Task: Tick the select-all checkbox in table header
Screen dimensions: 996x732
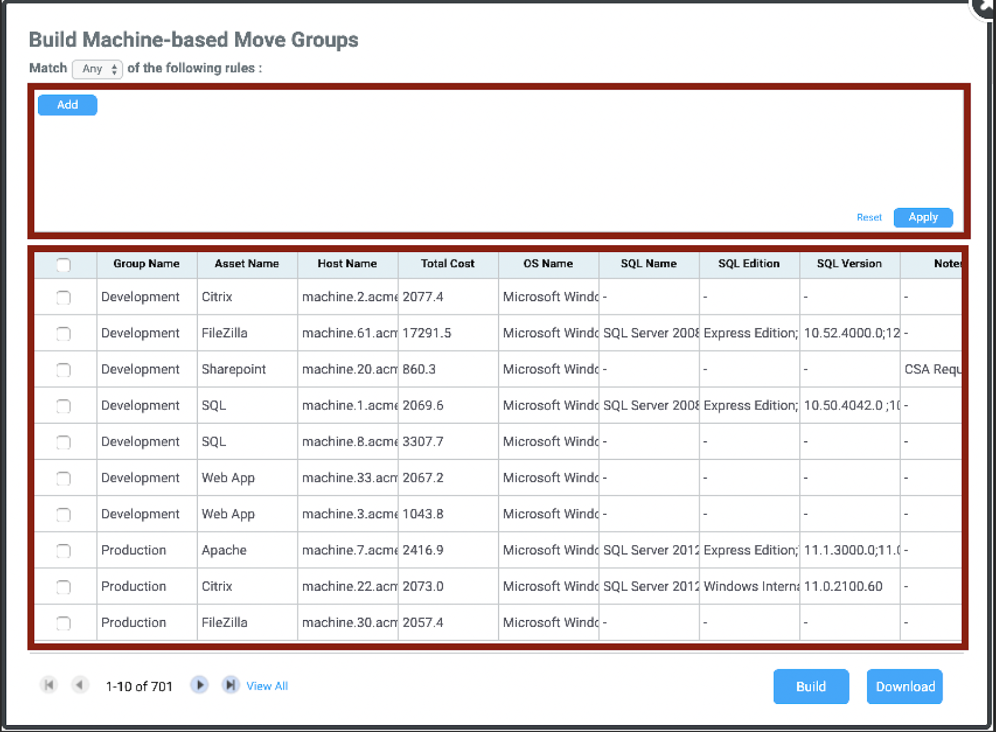Action: pos(63,265)
